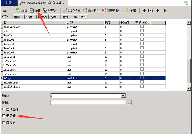Click the 新建 (New) toolbar button
This screenshot has width=192, height=136.
click(22, 10)
